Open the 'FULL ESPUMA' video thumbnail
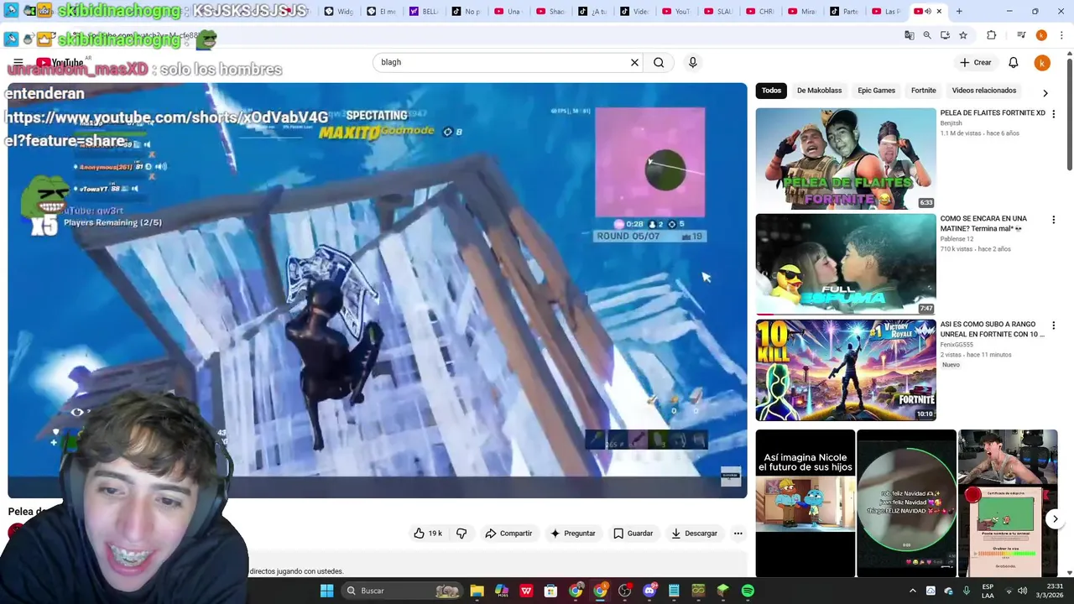This screenshot has width=1074, height=604. (x=845, y=264)
